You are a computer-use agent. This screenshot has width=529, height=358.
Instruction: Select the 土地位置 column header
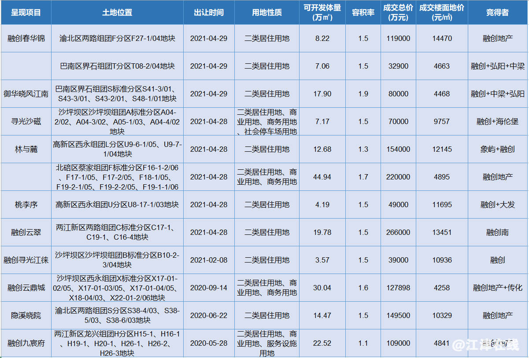click(x=117, y=12)
